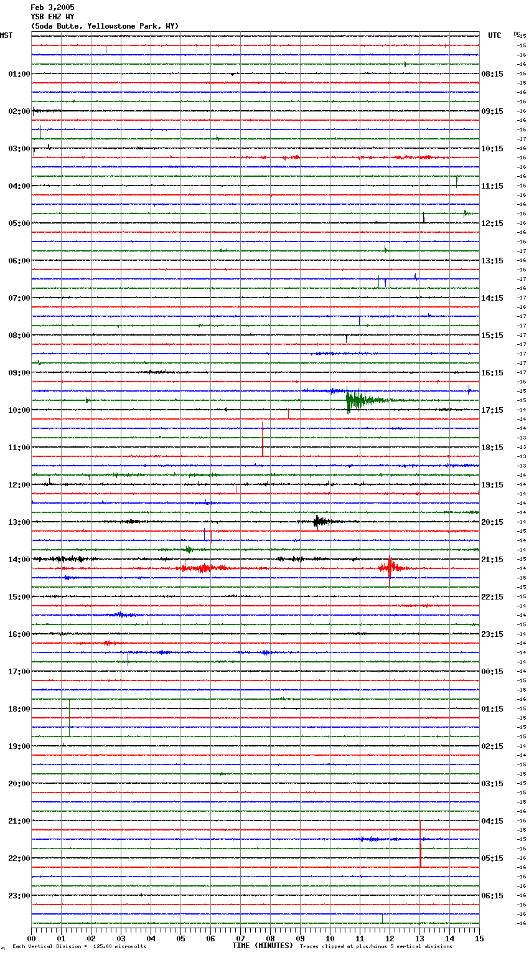Image resolution: width=529 pixels, height=955 pixels.
Task: Select the '05' minute tick label
Action: (180, 938)
